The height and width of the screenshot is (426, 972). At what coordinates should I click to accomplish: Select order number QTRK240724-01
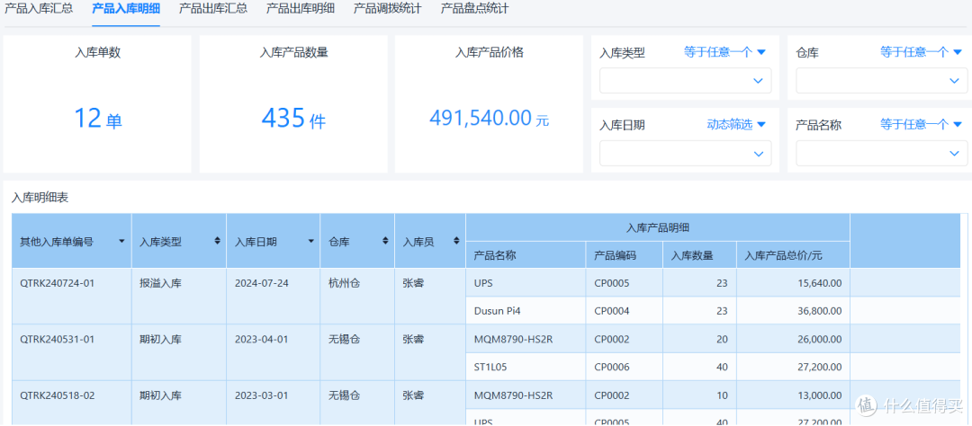pyautogui.click(x=58, y=283)
